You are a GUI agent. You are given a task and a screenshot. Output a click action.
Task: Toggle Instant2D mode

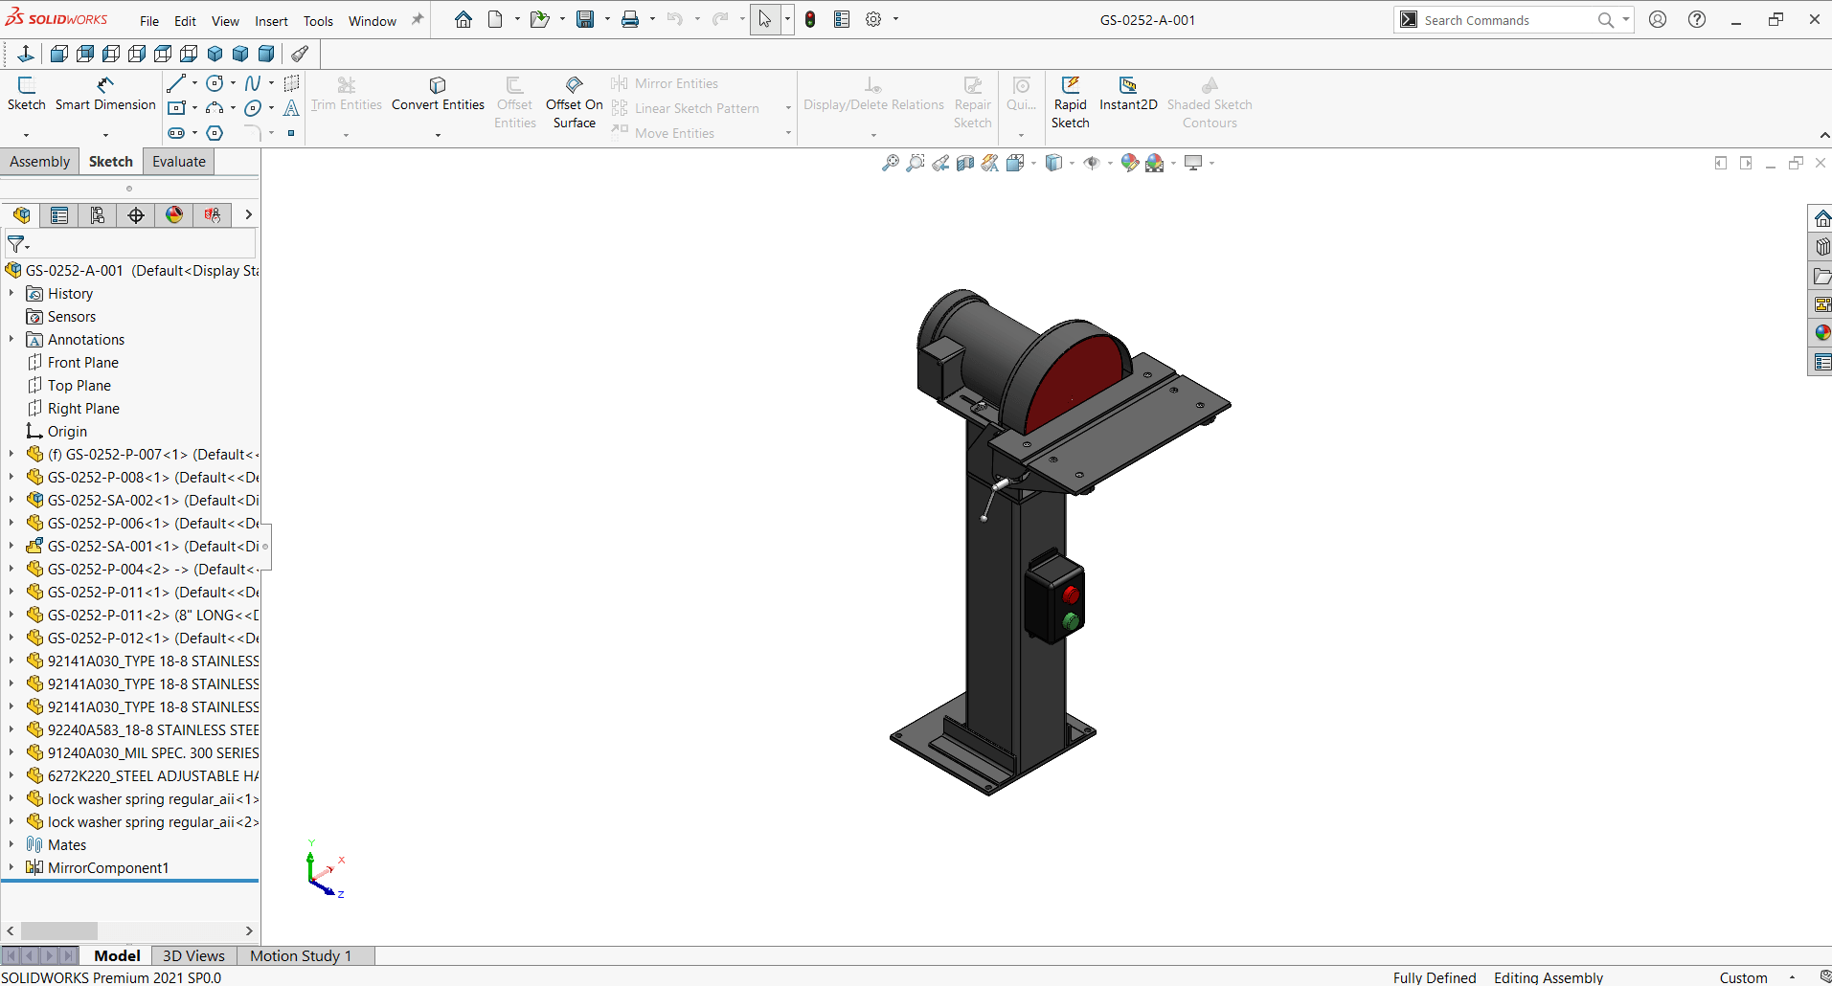1128,94
